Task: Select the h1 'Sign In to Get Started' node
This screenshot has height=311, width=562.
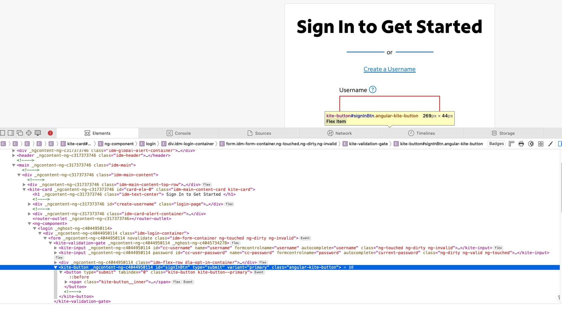Action: [x=134, y=194]
